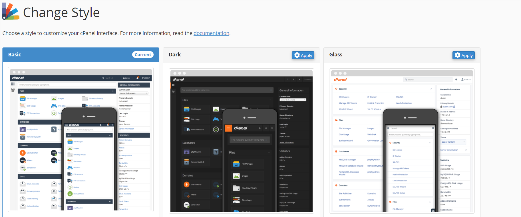Click the search field in Glass preview

pyautogui.click(x=428, y=80)
